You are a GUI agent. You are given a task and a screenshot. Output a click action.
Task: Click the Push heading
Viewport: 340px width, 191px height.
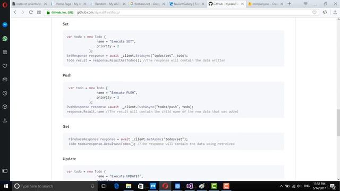67,75
